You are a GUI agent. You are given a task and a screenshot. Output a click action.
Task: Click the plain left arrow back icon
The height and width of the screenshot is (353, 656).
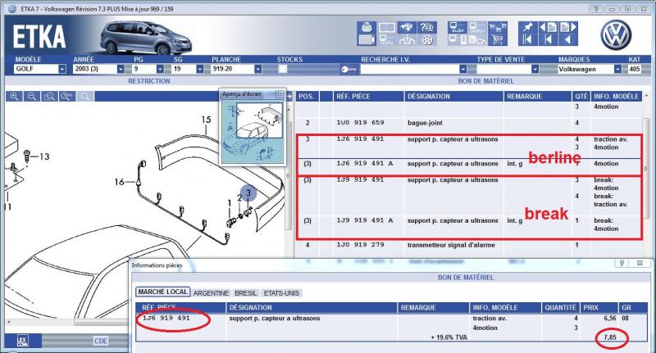click(568, 40)
